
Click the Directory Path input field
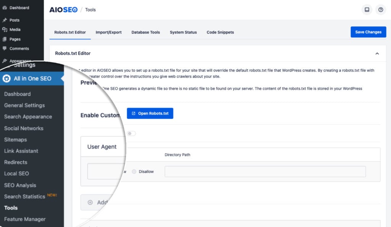[265, 171]
